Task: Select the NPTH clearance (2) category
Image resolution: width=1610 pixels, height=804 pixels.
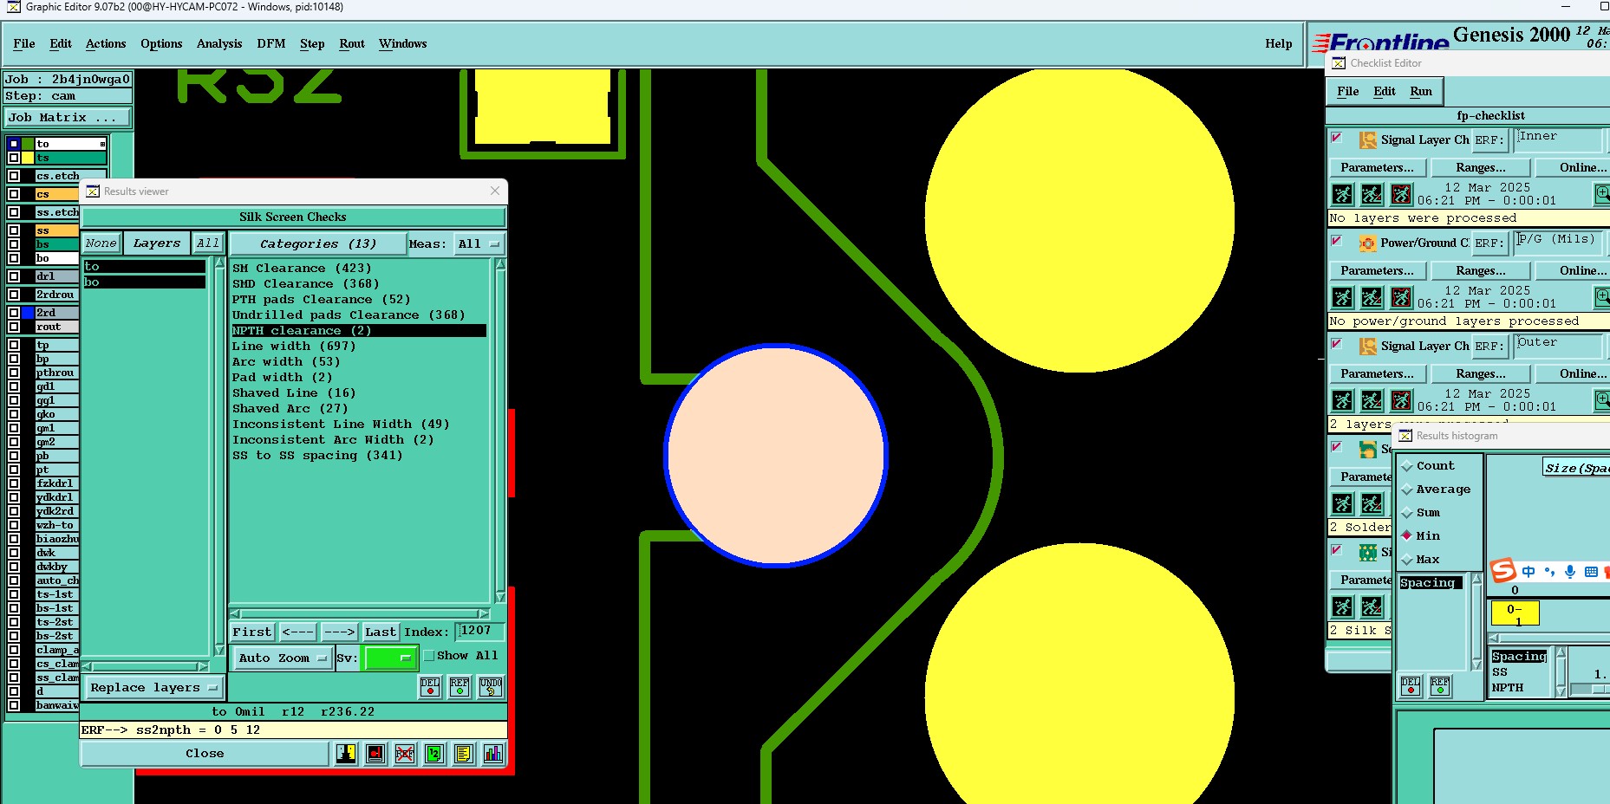Action: click(359, 331)
